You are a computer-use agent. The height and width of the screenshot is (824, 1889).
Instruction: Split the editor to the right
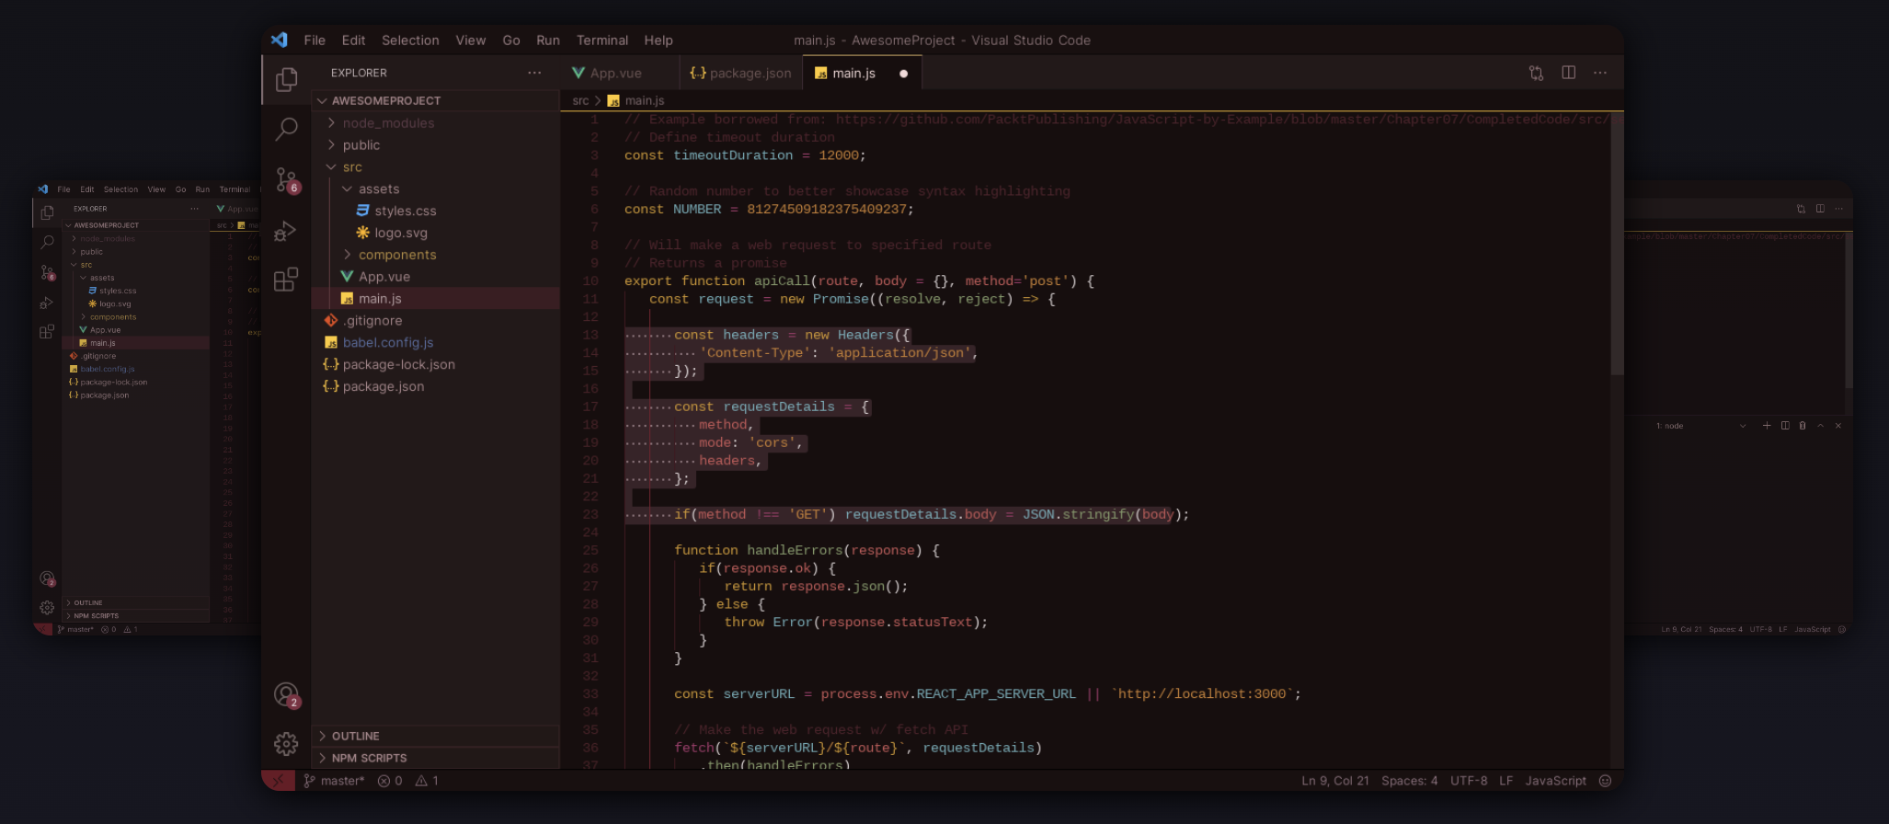[1569, 73]
